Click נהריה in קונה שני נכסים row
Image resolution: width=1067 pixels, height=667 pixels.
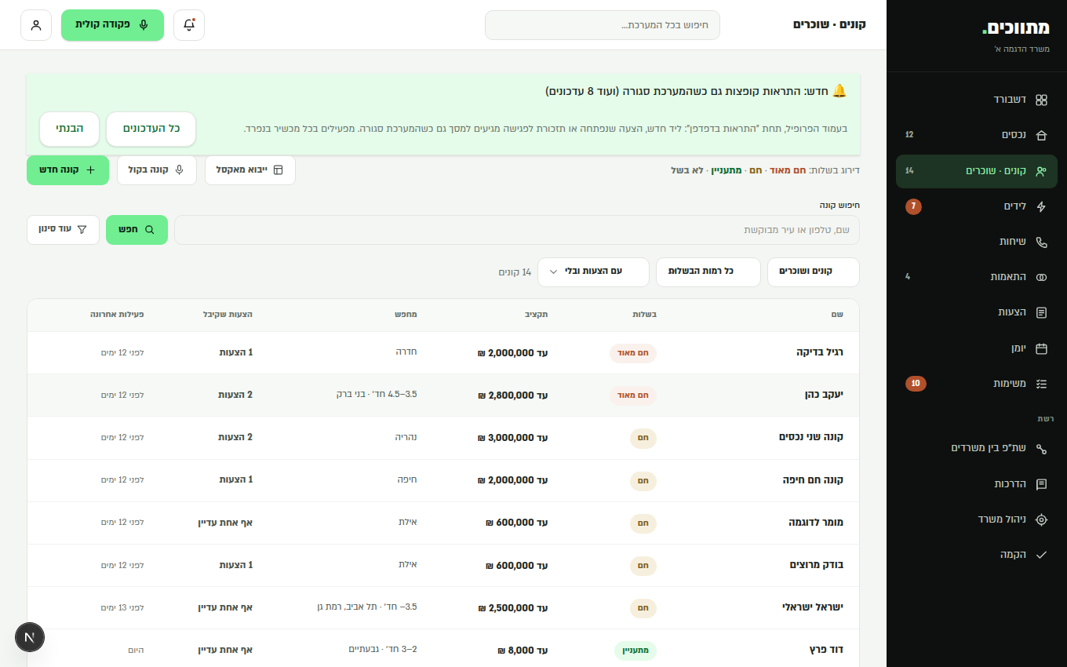[406, 437]
